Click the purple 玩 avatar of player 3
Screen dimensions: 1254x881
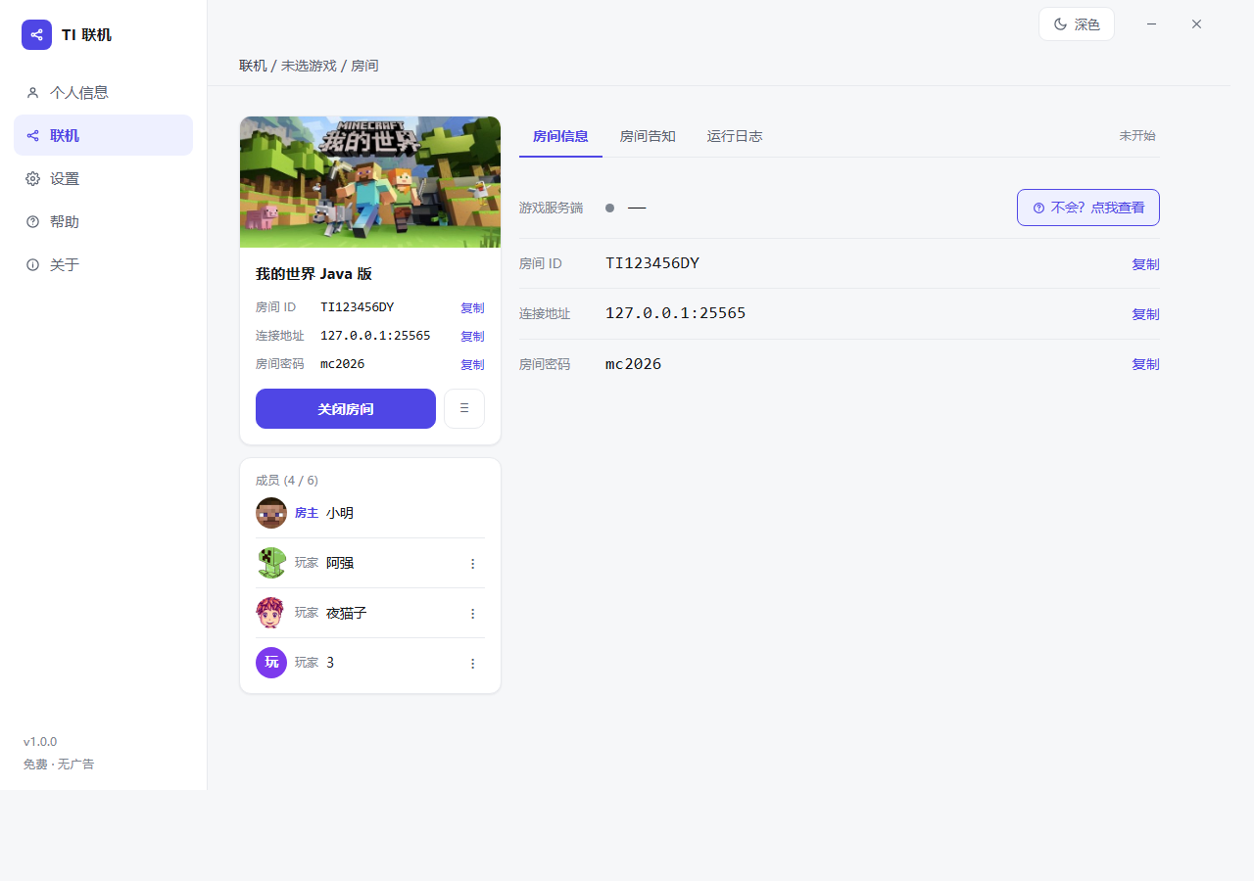pos(271,663)
